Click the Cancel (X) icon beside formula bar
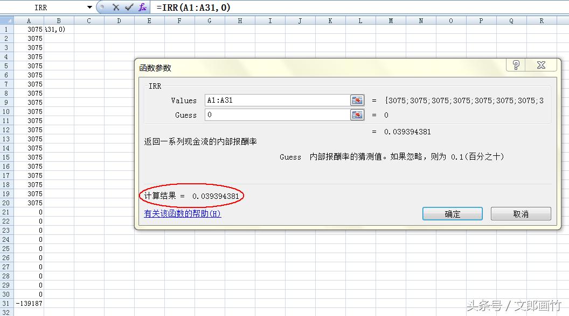 [x=115, y=7]
